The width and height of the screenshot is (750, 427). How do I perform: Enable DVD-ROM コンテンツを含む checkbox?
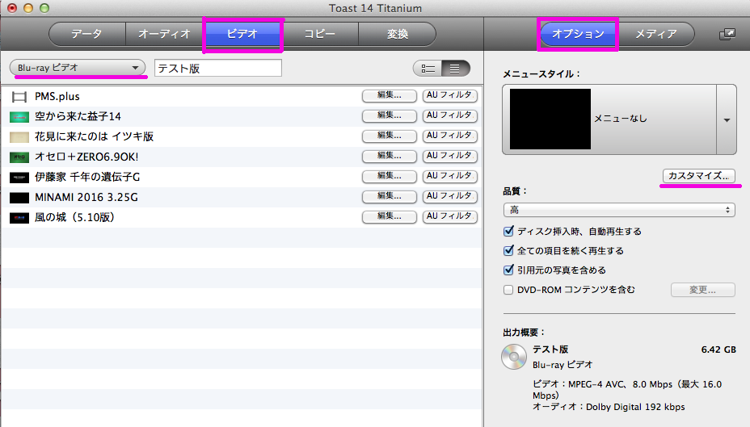tap(508, 290)
